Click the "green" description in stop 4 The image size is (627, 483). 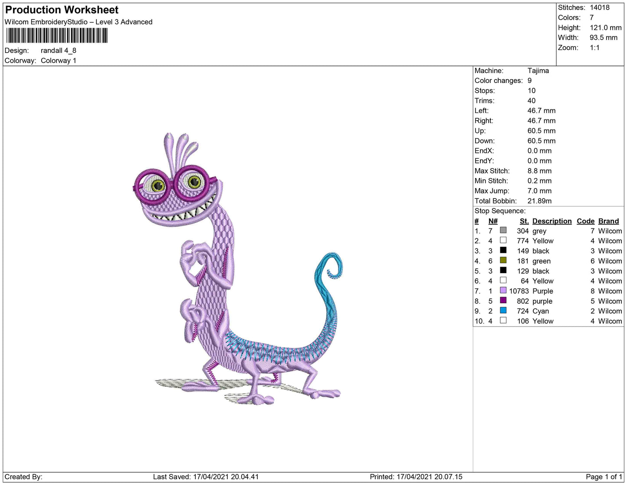coord(542,261)
